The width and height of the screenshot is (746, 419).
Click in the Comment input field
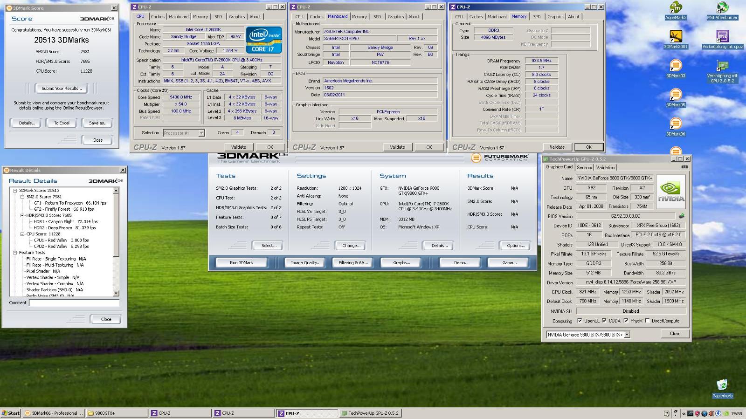tap(75, 303)
